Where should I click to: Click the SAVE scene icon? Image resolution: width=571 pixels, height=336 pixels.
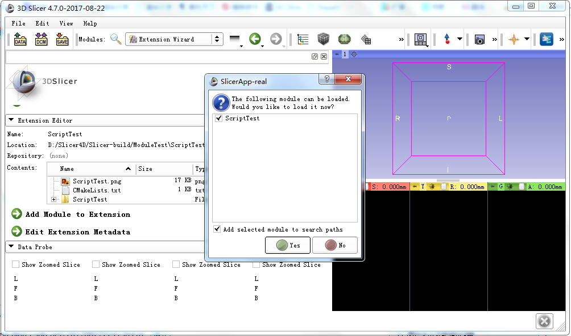62,39
